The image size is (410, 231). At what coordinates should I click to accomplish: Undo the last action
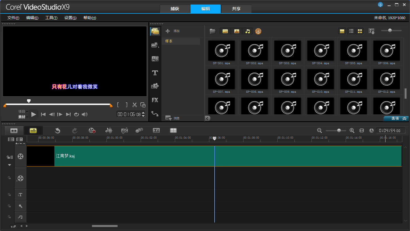(58, 131)
